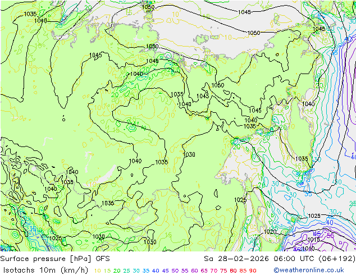Click legend value 30 in the isotach scale

[x=136, y=271]
